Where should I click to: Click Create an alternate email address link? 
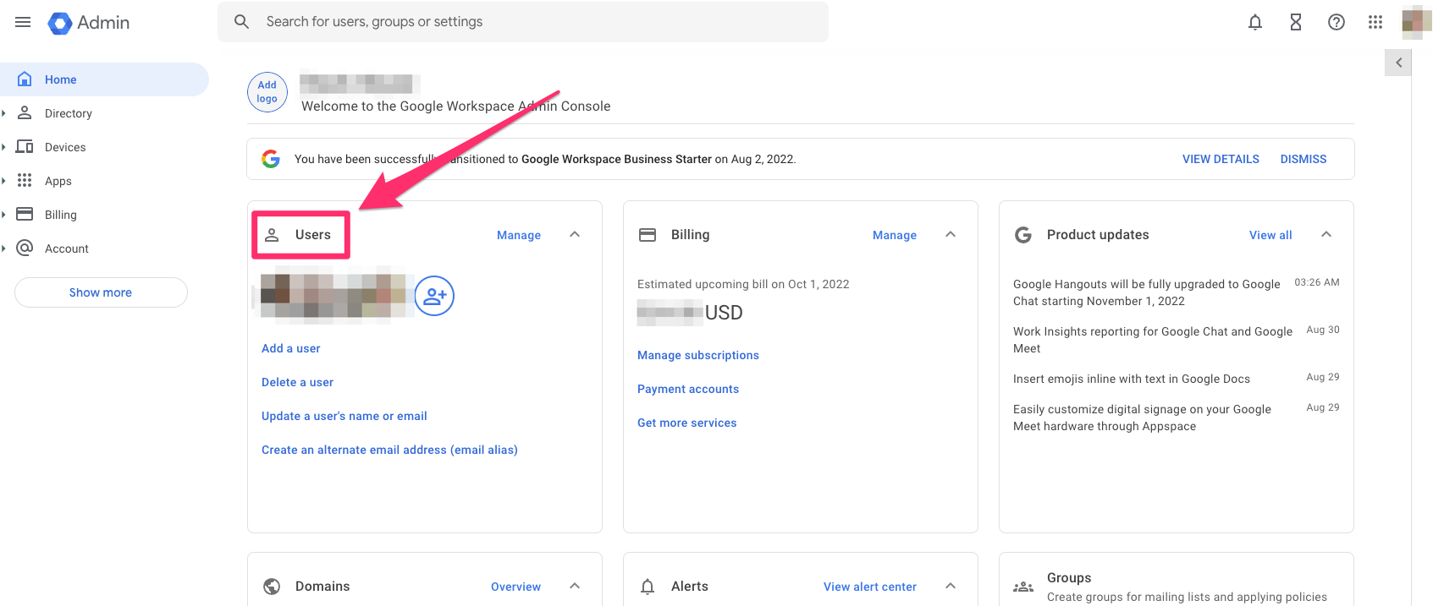[389, 450]
